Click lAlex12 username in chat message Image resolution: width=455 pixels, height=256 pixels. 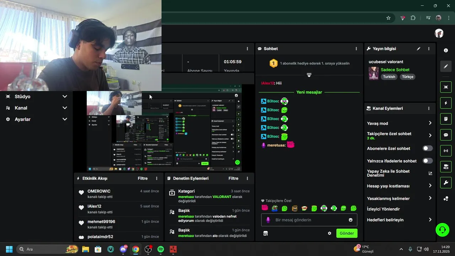click(267, 83)
